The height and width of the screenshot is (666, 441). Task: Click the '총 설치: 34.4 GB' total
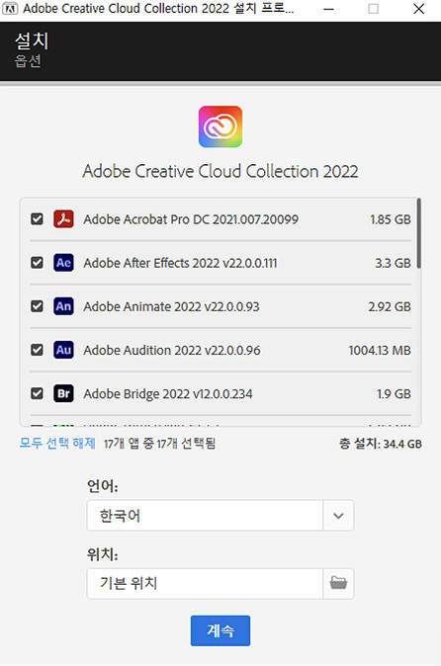coord(381,444)
